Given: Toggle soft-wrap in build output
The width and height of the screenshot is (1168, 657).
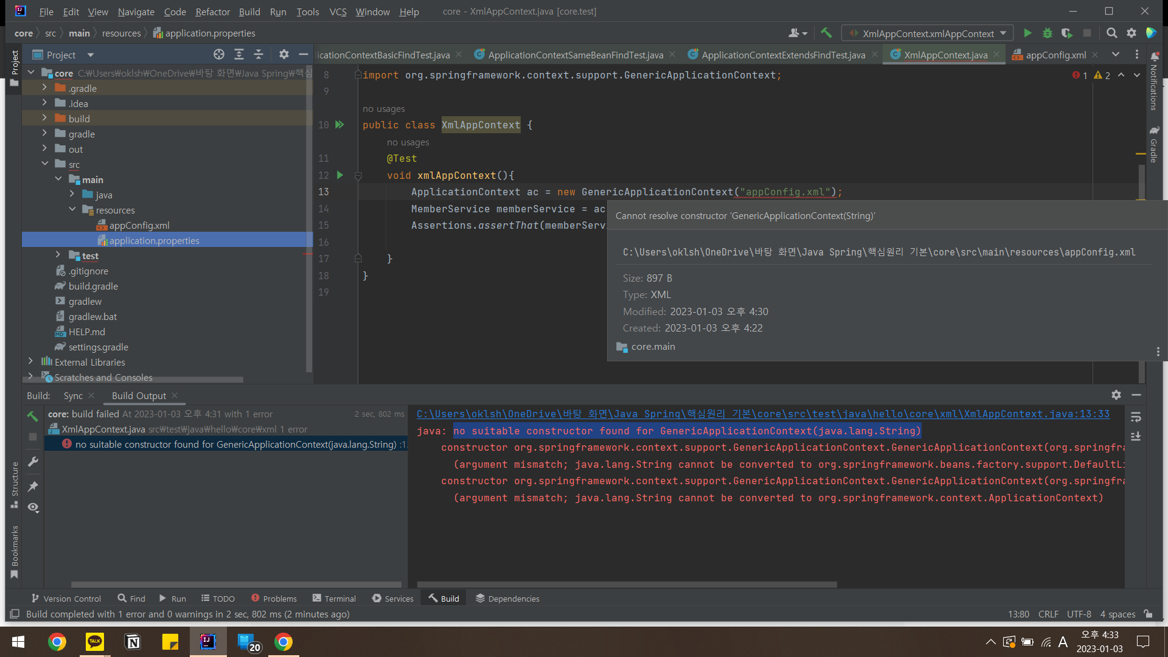Looking at the screenshot, I should click(1136, 417).
